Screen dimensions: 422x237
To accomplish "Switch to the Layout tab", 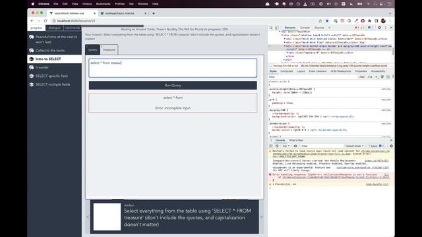I will [x=301, y=71].
